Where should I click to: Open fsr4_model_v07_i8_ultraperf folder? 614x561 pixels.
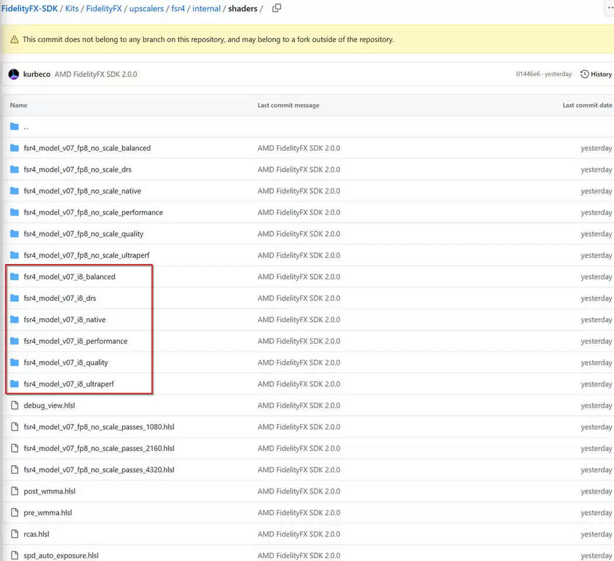[x=68, y=385]
